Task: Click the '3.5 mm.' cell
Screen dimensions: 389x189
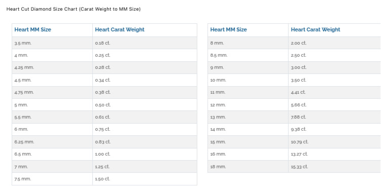Action: (52, 43)
